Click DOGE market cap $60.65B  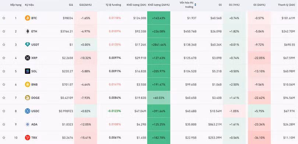(191, 98)
